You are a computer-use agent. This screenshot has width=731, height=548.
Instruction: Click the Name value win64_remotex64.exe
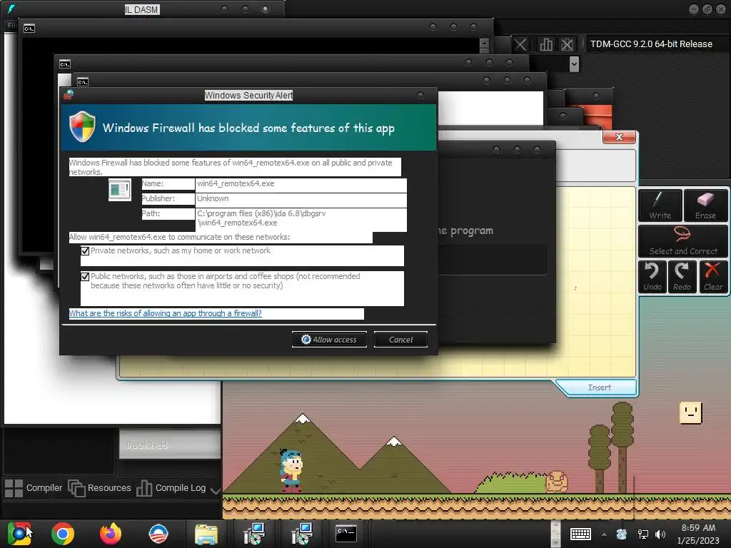click(236, 183)
